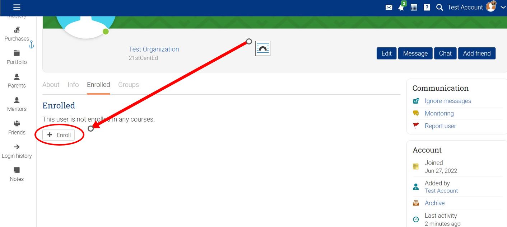Switch to the About tab
The width and height of the screenshot is (507, 227).
pyautogui.click(x=51, y=85)
